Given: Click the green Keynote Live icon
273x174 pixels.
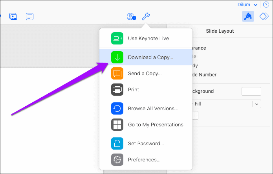Looking at the screenshot, I should [117, 39].
